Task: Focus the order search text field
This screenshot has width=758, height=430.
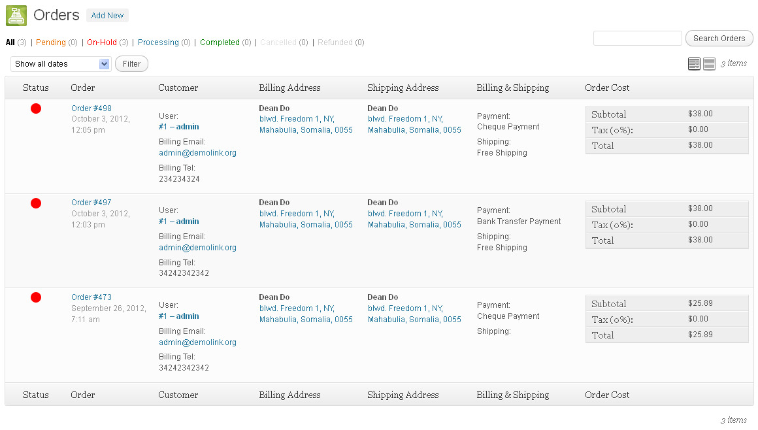Action: (x=637, y=39)
